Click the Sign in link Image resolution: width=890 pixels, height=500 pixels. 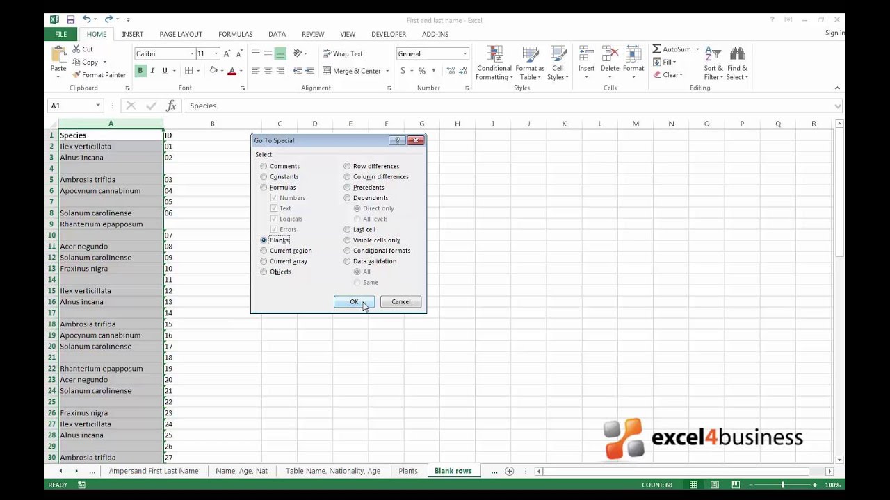point(835,33)
